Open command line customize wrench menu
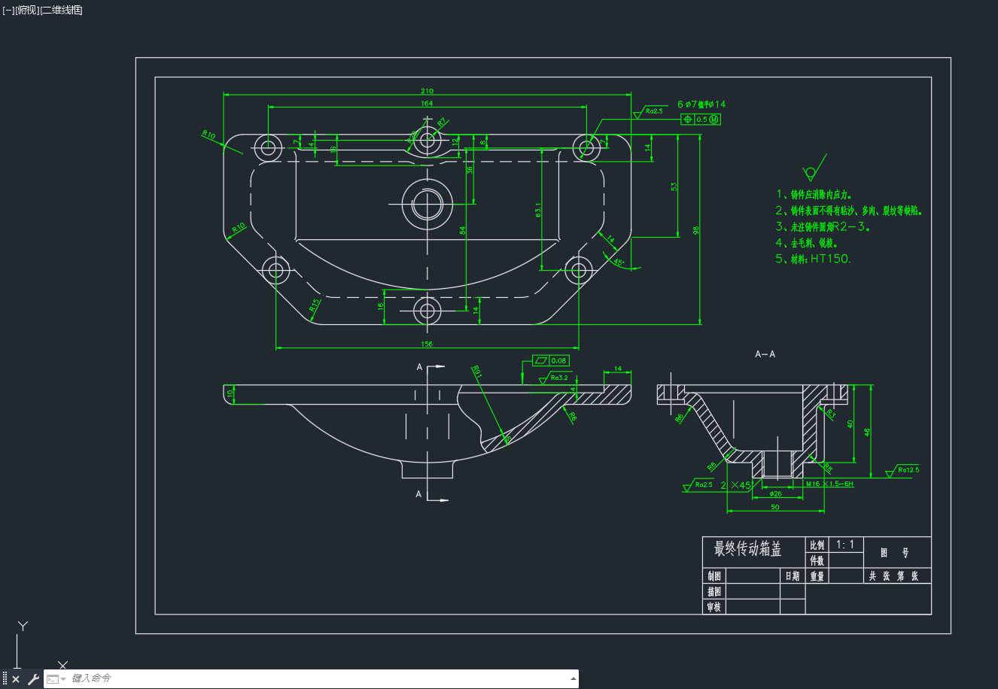This screenshot has height=689, width=998. pos(33,679)
